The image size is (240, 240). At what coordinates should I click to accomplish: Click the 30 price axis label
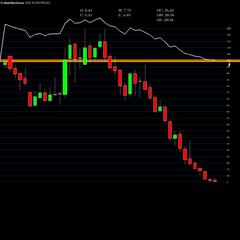point(228,150)
